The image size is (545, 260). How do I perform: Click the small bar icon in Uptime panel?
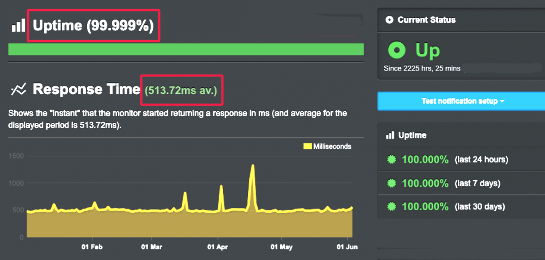coord(389,135)
